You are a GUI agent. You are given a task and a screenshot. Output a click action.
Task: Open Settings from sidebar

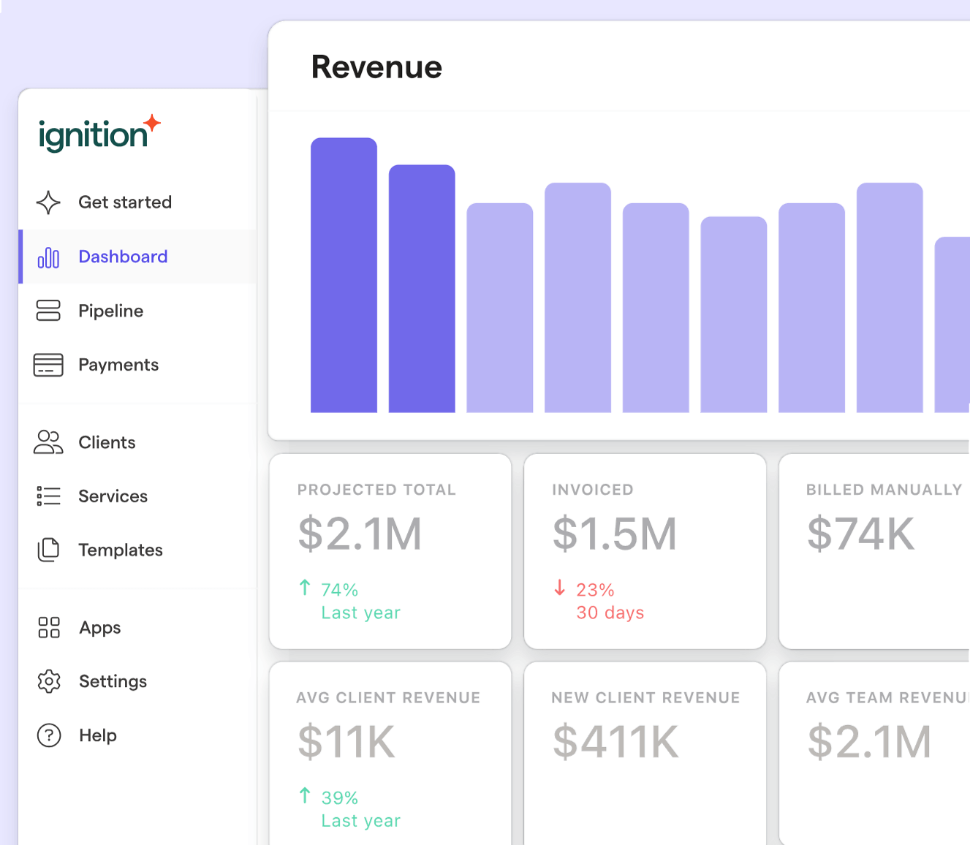[137, 681]
